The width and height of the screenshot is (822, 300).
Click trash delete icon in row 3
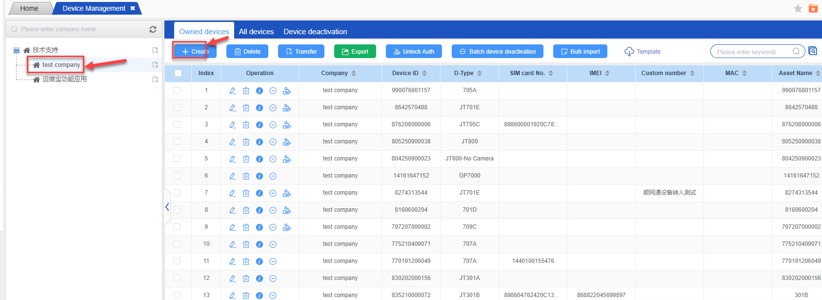(246, 125)
